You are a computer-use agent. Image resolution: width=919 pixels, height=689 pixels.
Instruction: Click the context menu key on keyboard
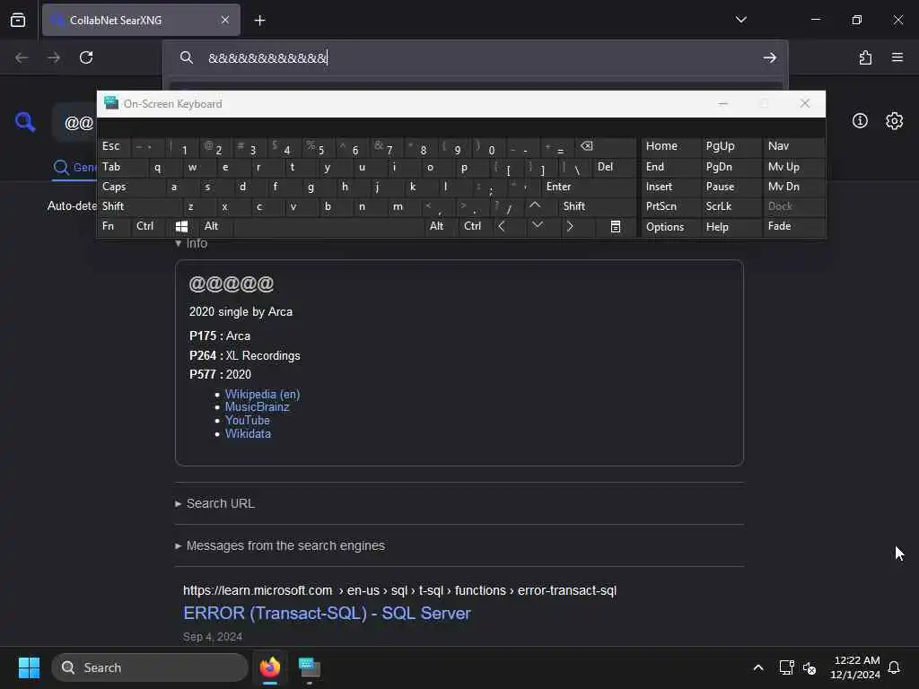click(x=616, y=227)
